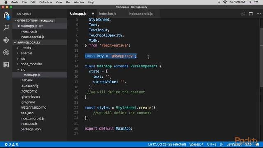Open the Edit menu

[x=33, y=2]
